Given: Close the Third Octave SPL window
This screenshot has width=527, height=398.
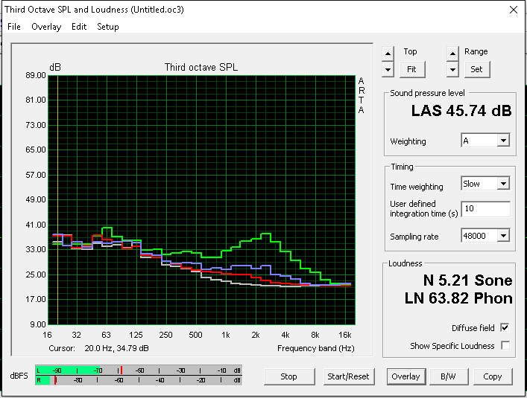Looking at the screenshot, I should point(514,10).
